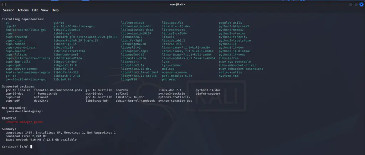365x155 pixels.
Task: Click the systemd-tpm package name
Action: [228, 76]
